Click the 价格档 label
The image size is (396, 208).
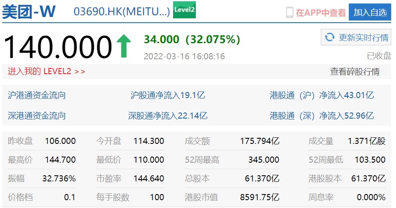click(21, 197)
